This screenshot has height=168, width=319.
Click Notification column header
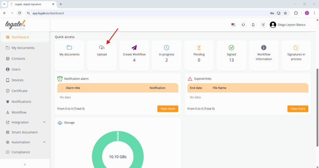click(x=157, y=88)
